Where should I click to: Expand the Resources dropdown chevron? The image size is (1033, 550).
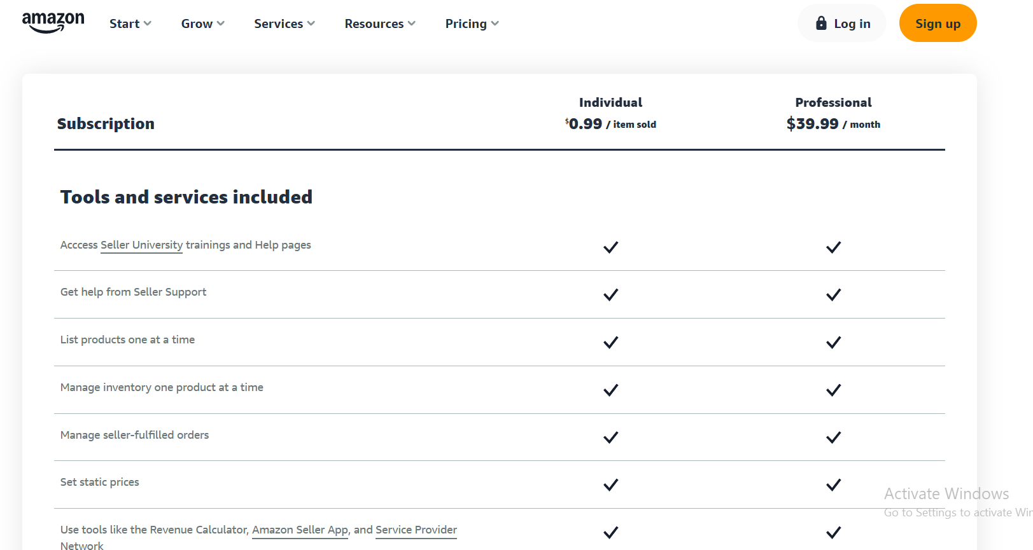point(412,24)
